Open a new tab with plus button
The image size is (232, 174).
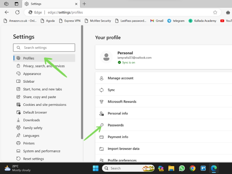click(x=84, y=4)
